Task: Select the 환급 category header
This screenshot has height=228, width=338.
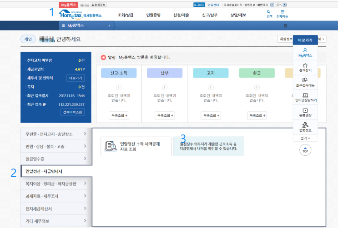Action: [x=257, y=73]
